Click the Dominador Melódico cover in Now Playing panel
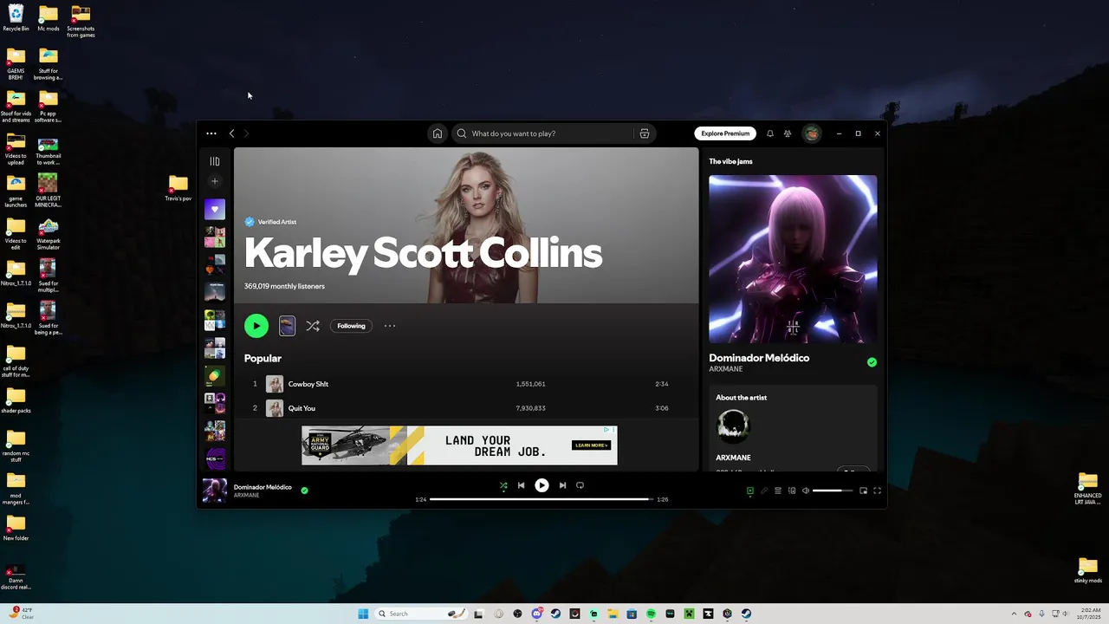The width and height of the screenshot is (1109, 624). (793, 259)
